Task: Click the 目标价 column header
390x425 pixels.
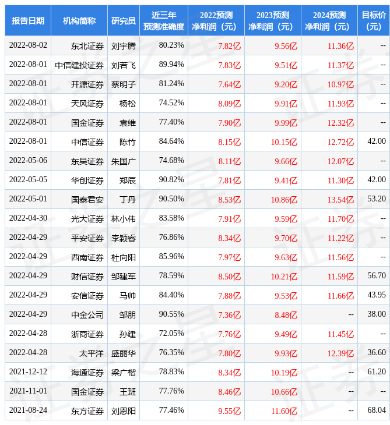Action: click(x=374, y=20)
